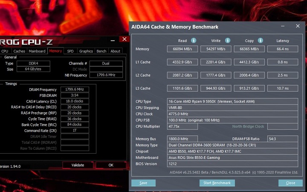The width and height of the screenshot is (307, 192).
Task: Click the OK button in CPU-Z
Action: coord(111,165)
